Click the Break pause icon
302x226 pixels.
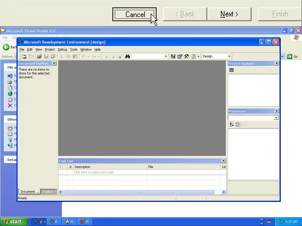coord(114,57)
